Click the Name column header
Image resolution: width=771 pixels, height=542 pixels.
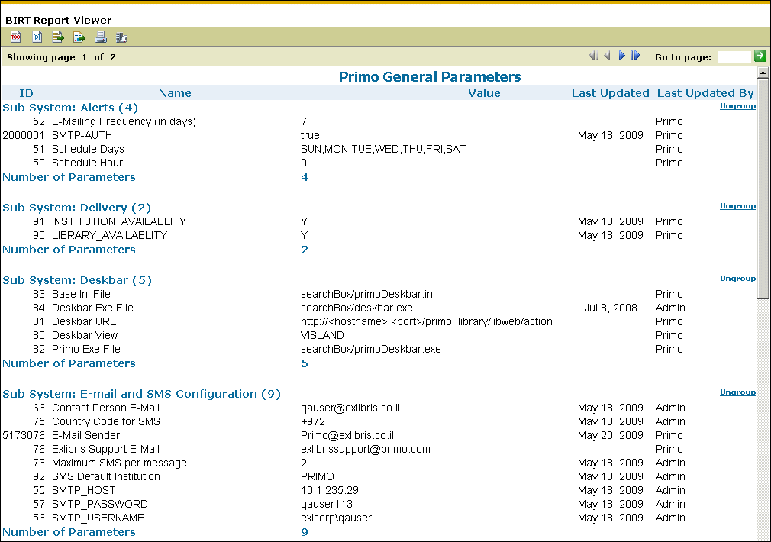click(x=175, y=93)
